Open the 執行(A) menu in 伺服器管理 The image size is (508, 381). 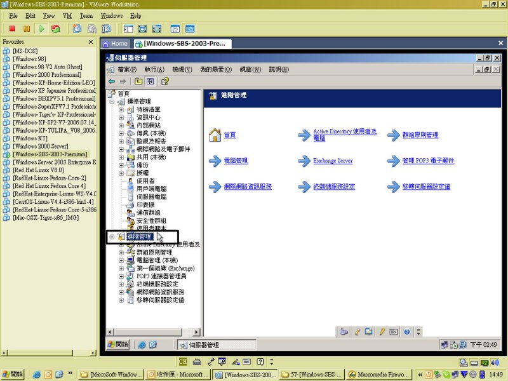(x=154, y=69)
